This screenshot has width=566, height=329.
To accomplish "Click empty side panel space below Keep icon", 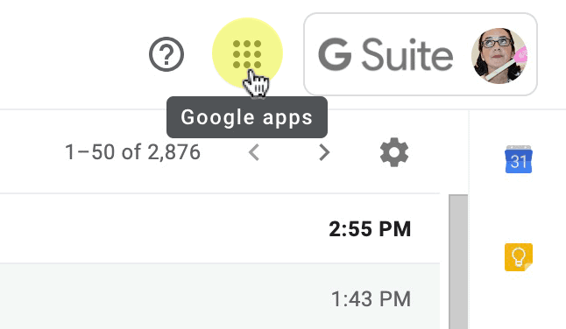I will tap(519, 301).
